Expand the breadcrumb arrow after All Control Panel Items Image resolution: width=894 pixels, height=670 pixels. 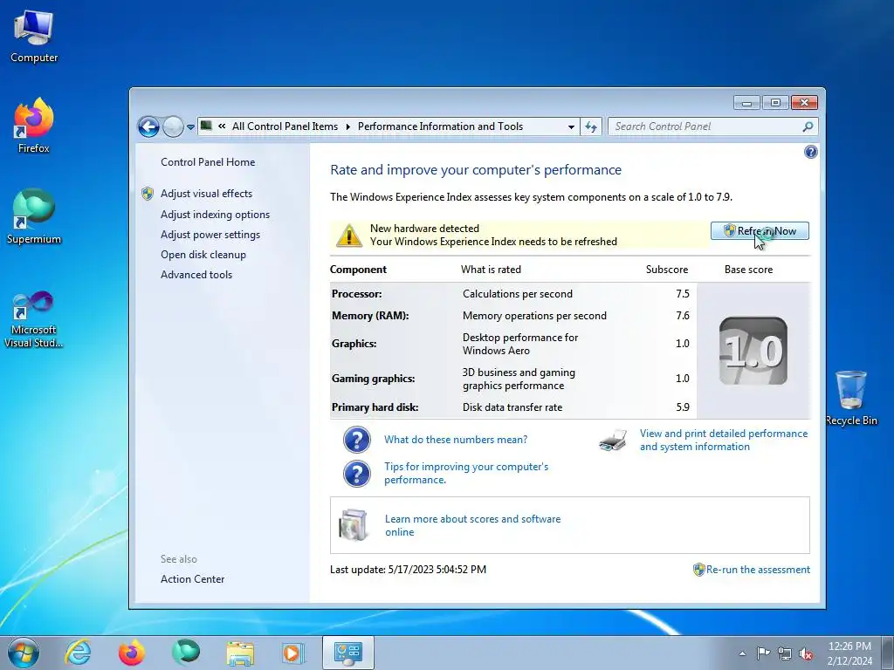[347, 126]
